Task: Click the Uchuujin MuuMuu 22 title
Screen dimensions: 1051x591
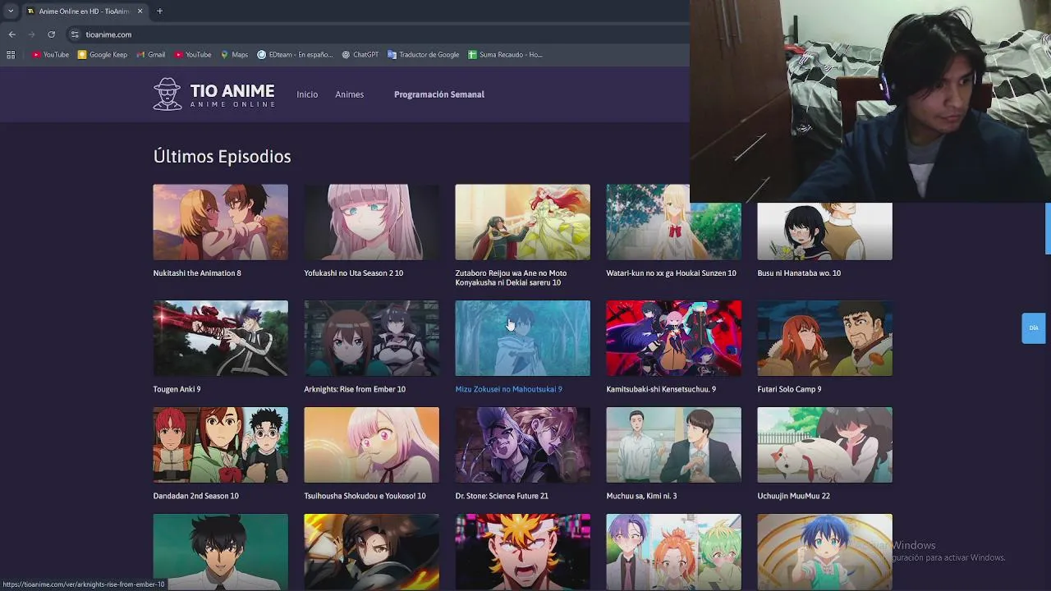Action: coord(793,496)
